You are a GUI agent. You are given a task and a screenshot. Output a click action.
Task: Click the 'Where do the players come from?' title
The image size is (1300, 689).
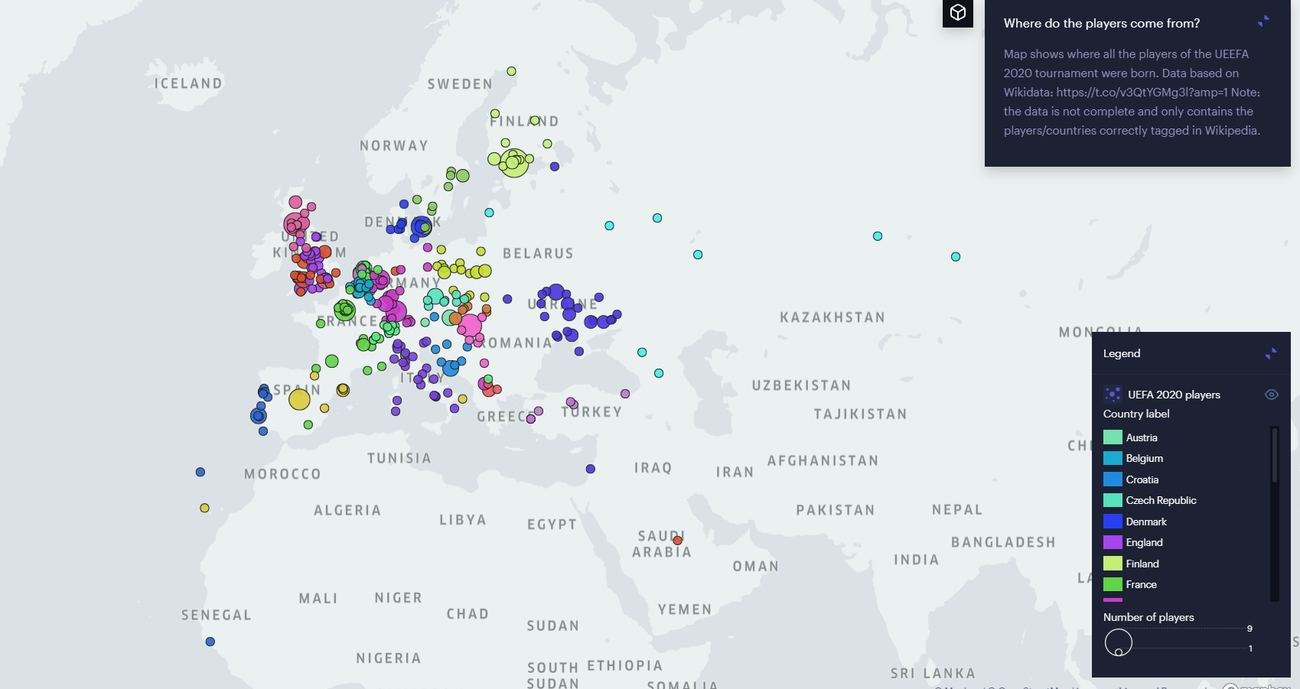coord(1102,23)
